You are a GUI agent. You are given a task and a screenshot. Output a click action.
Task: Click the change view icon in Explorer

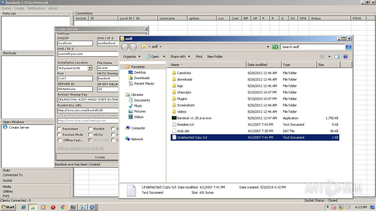(322, 57)
